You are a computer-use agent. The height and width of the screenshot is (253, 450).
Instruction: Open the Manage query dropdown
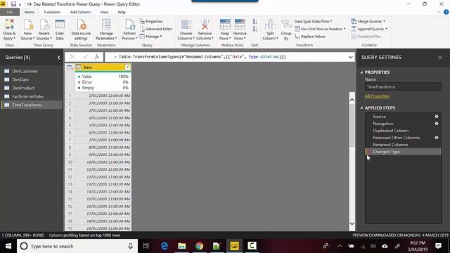point(150,37)
